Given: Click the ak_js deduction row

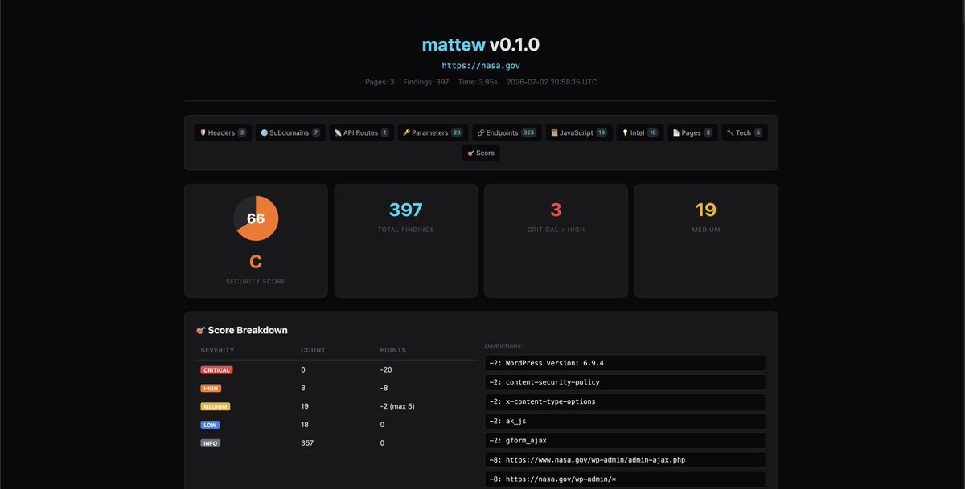Looking at the screenshot, I should 625,421.
